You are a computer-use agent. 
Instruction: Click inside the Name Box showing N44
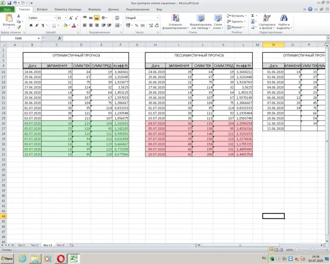point(20,39)
